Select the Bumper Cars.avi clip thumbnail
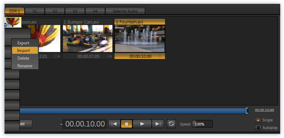Viewport: 284px width, 138px height. click(87, 38)
